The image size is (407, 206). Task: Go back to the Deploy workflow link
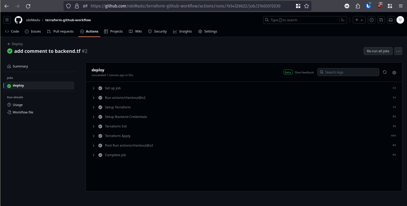pyautogui.click(x=15, y=44)
